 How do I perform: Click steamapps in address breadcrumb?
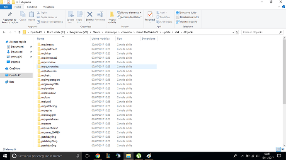[111, 32]
